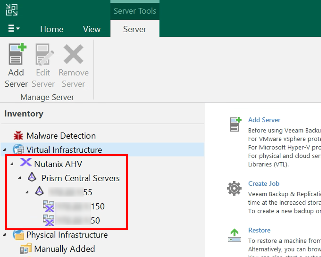Select the Malware Detection bug icon

pos(18,136)
